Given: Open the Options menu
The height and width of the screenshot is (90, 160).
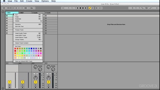Looking at the screenshot, I should click(45, 1).
